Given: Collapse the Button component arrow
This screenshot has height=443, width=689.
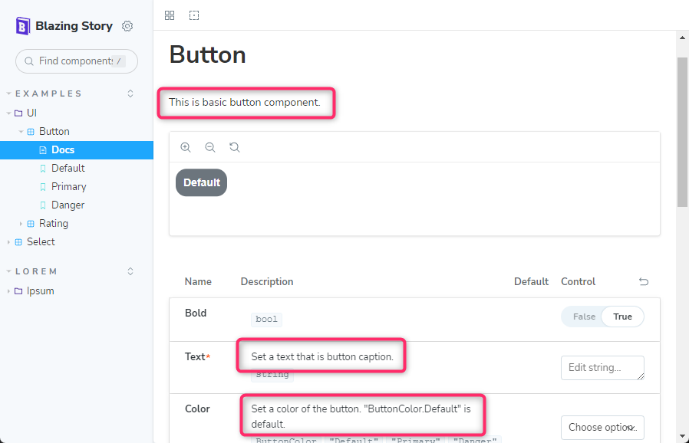Looking at the screenshot, I should point(21,132).
